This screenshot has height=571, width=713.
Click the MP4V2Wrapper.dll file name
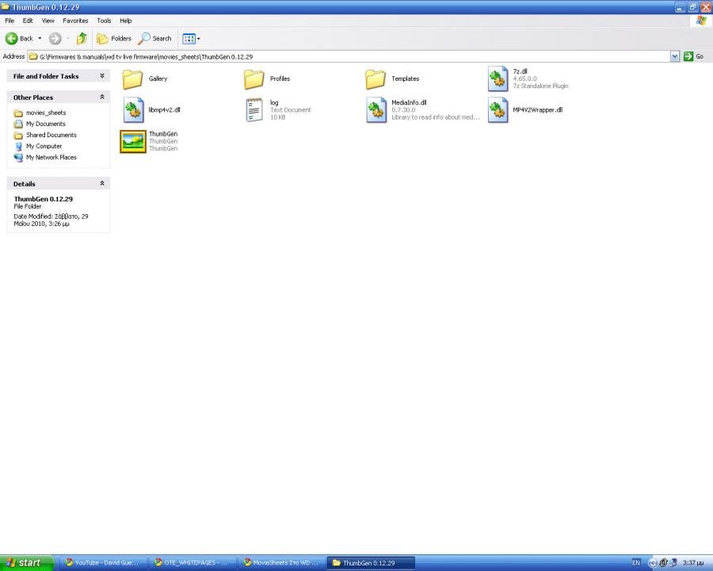[x=537, y=109]
